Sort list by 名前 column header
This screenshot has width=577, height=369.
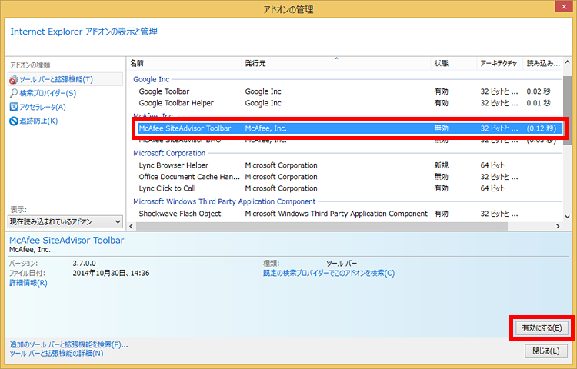pos(184,63)
